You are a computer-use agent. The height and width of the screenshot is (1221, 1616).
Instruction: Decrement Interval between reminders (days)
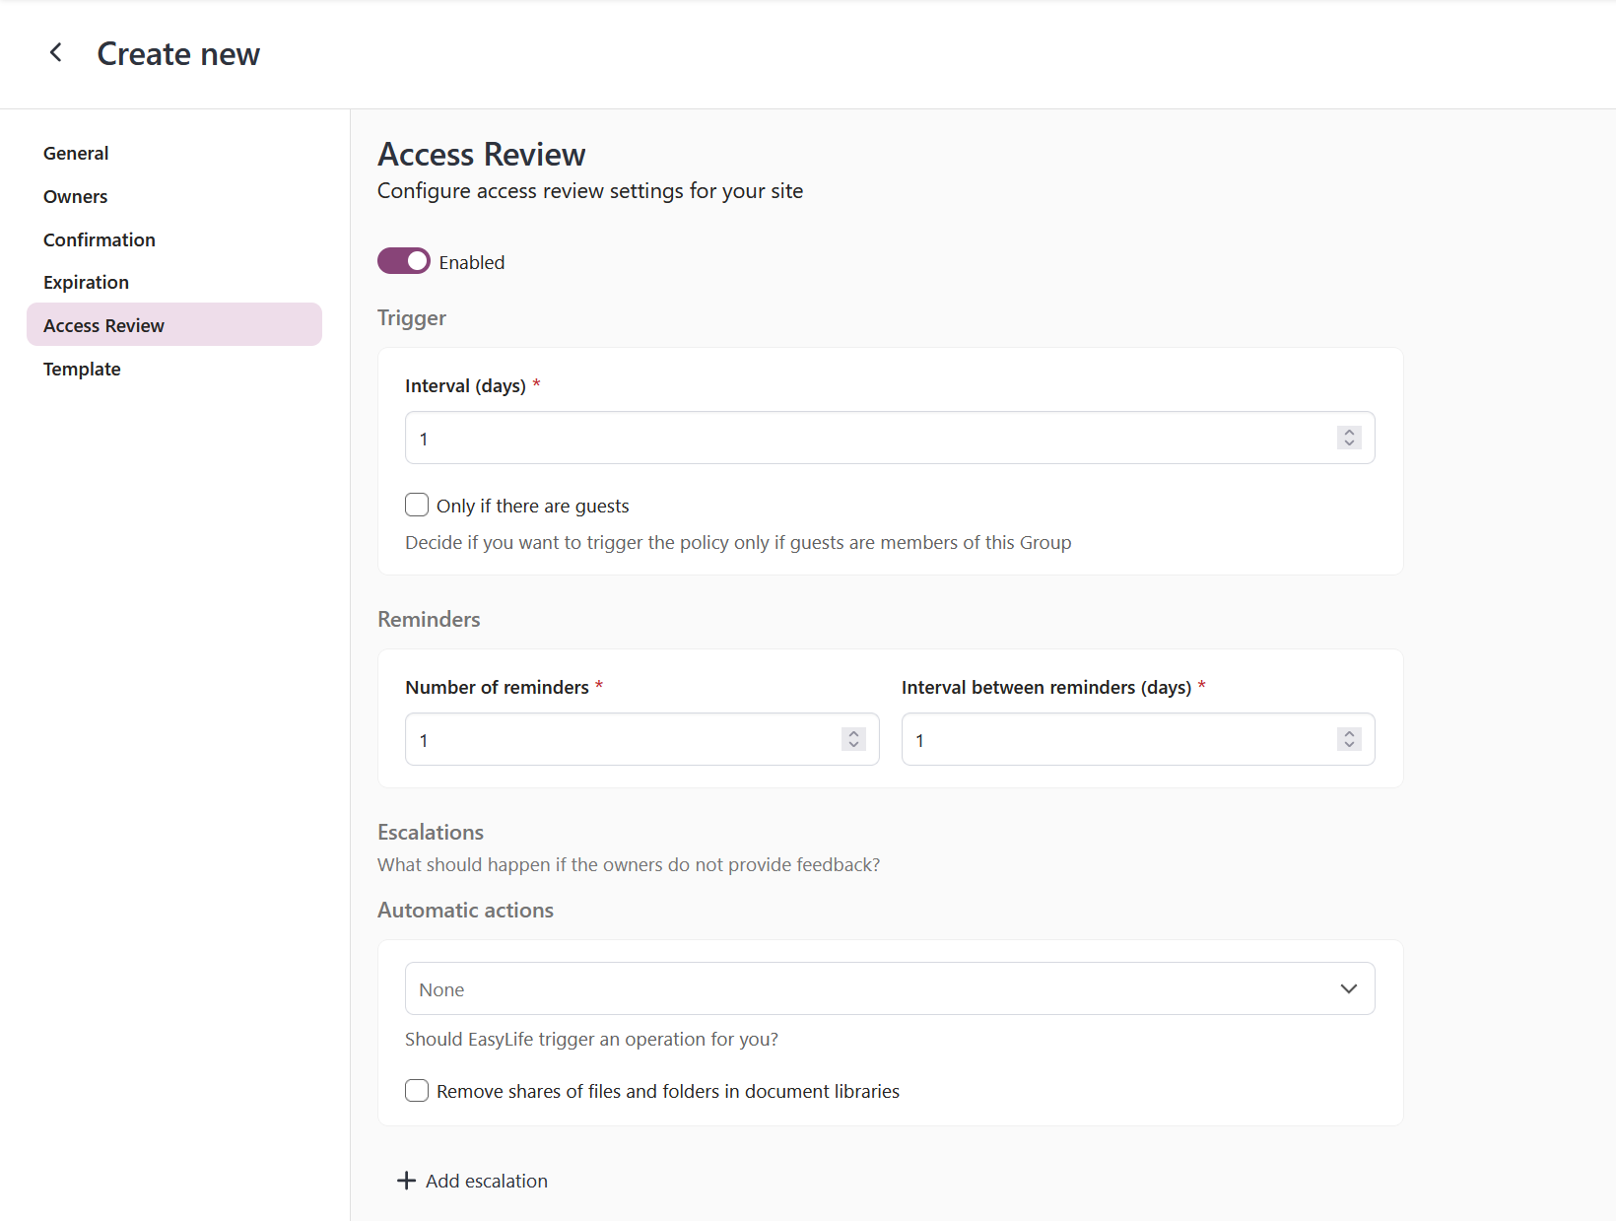coord(1349,746)
